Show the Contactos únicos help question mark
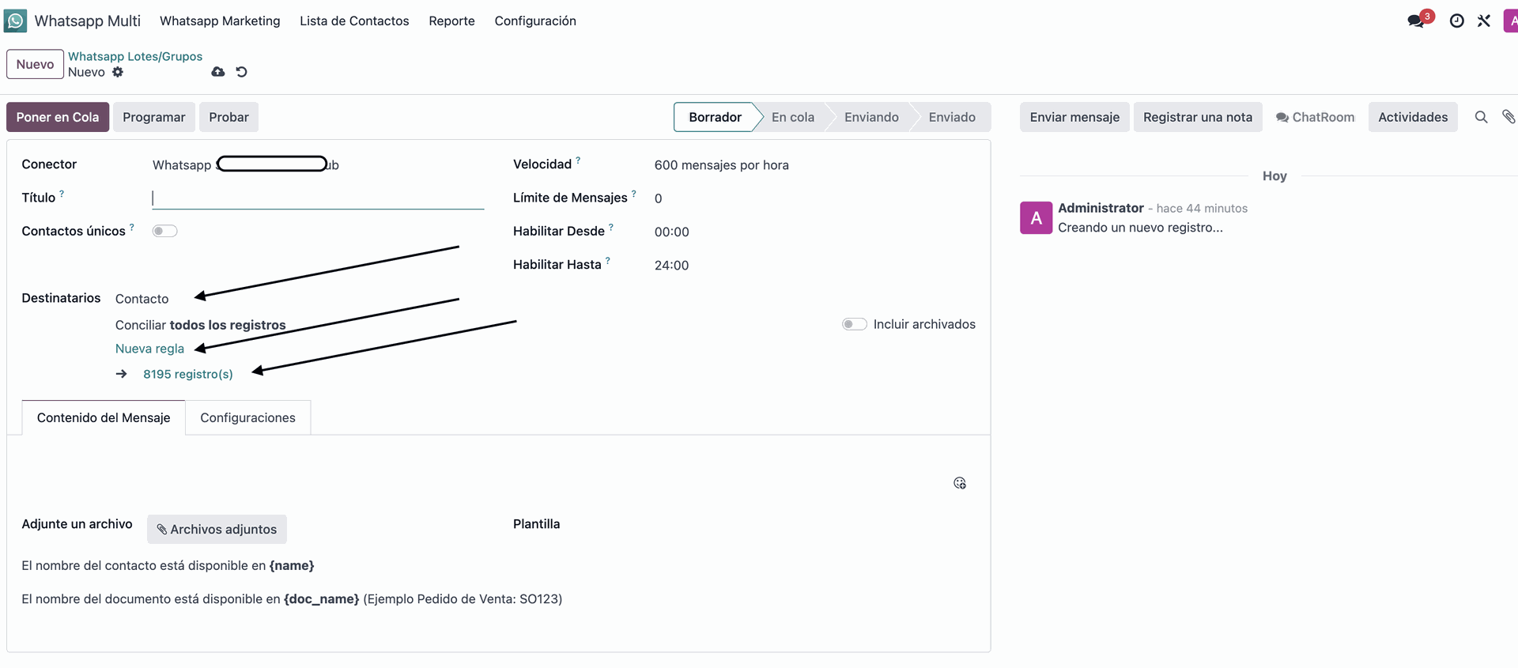 [x=132, y=227]
